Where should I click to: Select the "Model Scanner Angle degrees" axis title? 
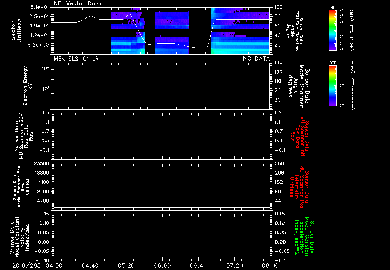tap(299, 86)
